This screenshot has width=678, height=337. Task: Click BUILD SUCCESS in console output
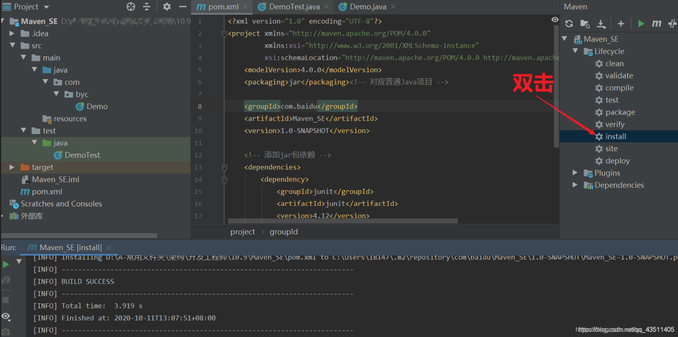tap(88, 281)
